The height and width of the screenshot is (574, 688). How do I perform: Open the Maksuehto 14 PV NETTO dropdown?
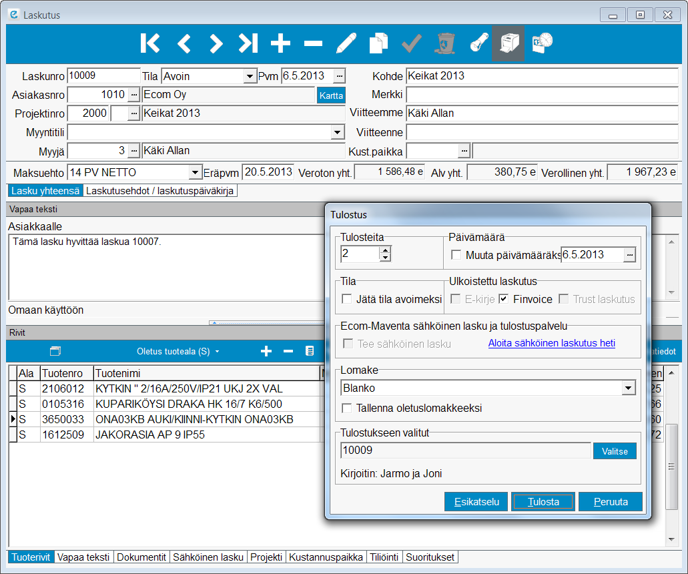pos(196,173)
